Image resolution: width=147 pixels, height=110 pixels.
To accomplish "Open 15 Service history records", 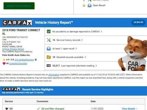I will (x=66, y=40).
